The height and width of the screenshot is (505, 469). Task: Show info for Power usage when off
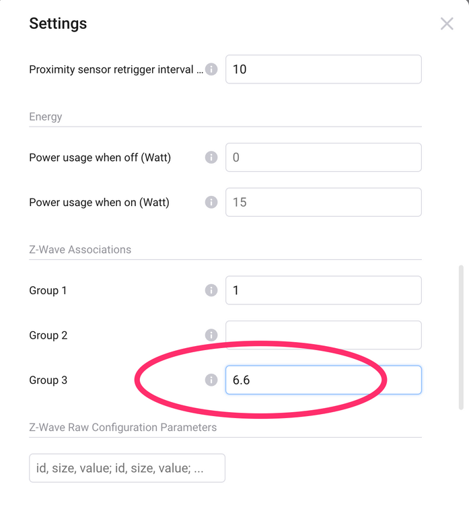pyautogui.click(x=211, y=158)
